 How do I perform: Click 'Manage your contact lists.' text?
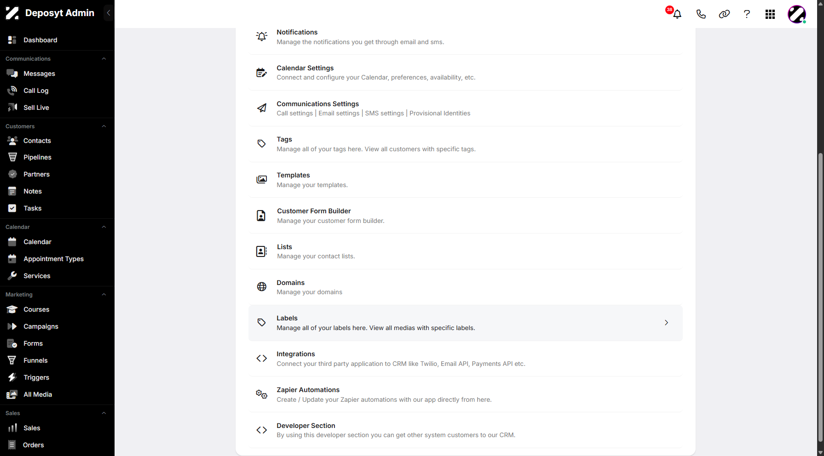pyautogui.click(x=316, y=256)
